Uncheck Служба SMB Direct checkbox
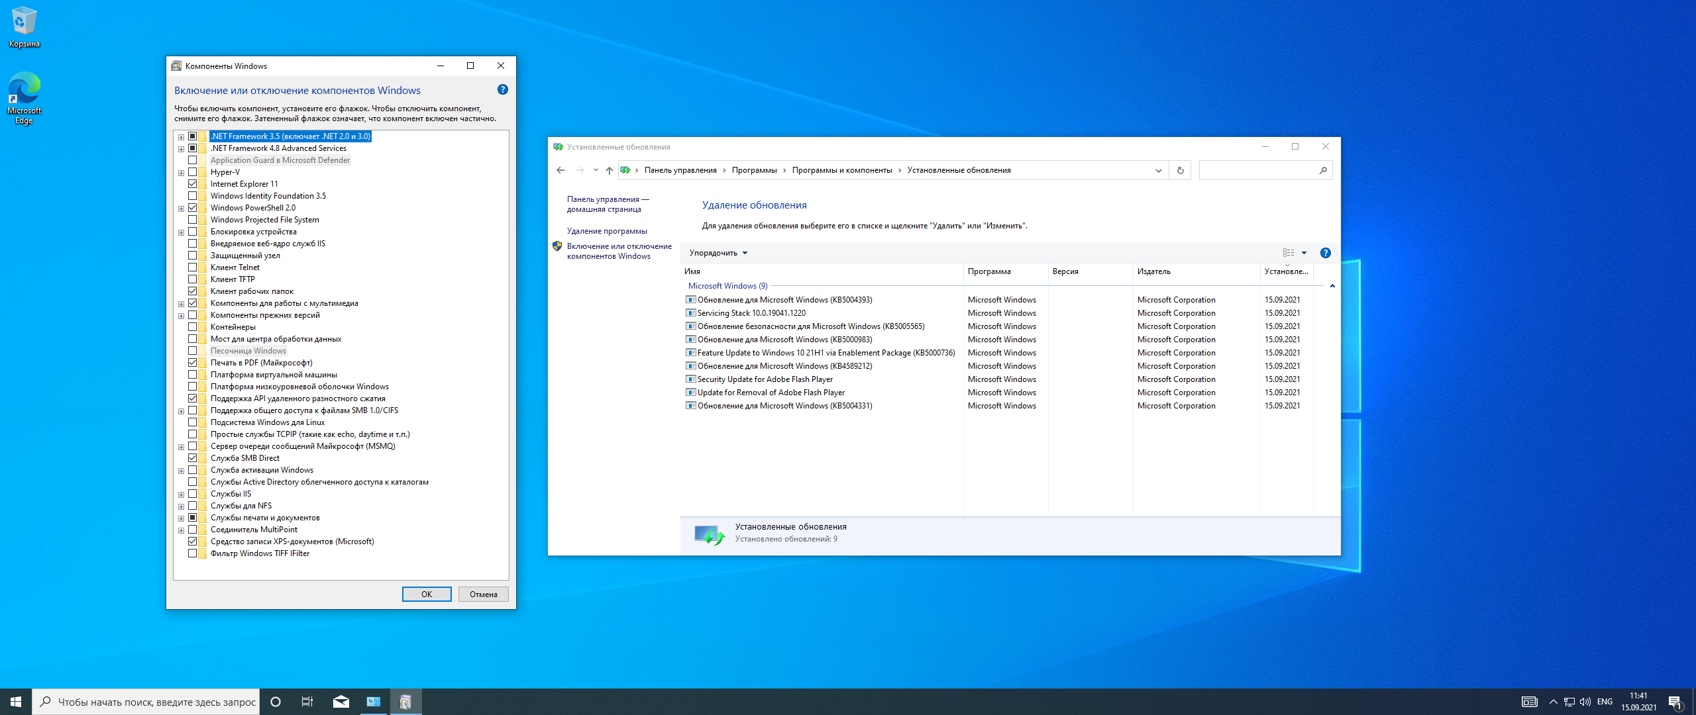Viewport: 1696px width, 715px height. coord(192,458)
